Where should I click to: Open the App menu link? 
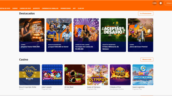tap(74, 8)
